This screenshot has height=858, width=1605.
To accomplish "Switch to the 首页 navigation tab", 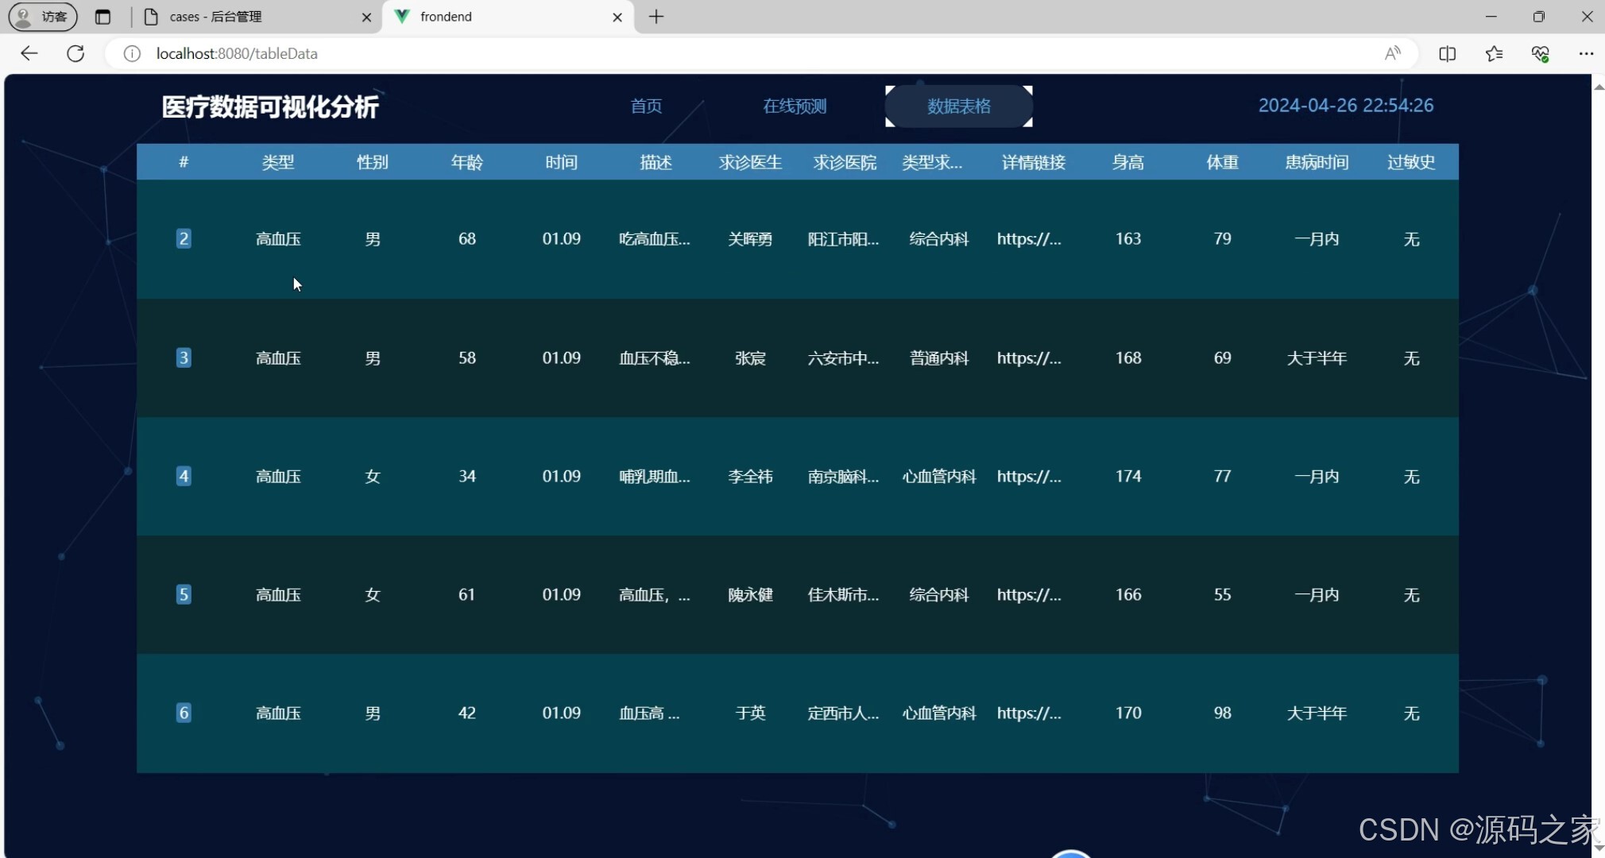I will pyautogui.click(x=646, y=106).
